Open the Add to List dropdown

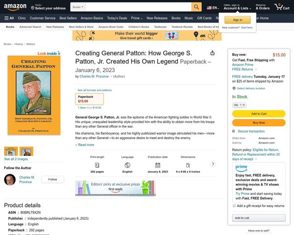point(259,218)
